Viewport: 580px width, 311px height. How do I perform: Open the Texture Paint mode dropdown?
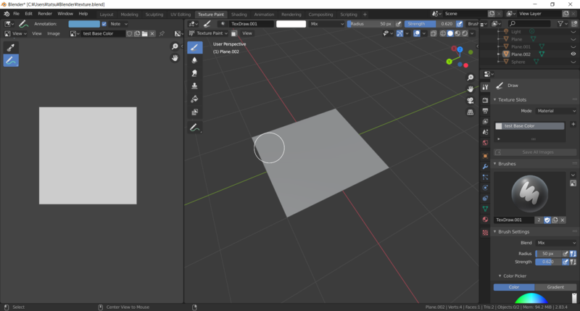coord(208,33)
